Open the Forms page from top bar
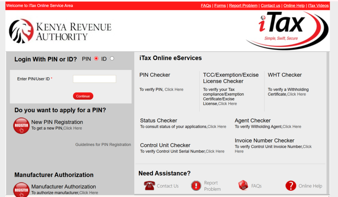The width and height of the screenshot is (338, 197). [220, 5]
